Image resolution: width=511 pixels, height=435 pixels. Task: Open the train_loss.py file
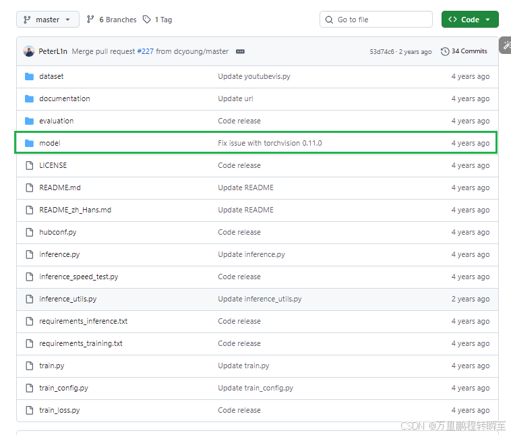[59, 410]
